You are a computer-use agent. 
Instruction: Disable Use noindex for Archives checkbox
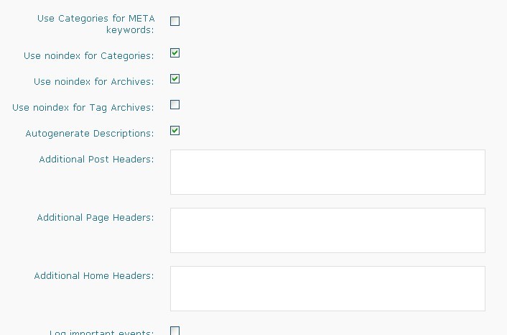[x=175, y=79]
